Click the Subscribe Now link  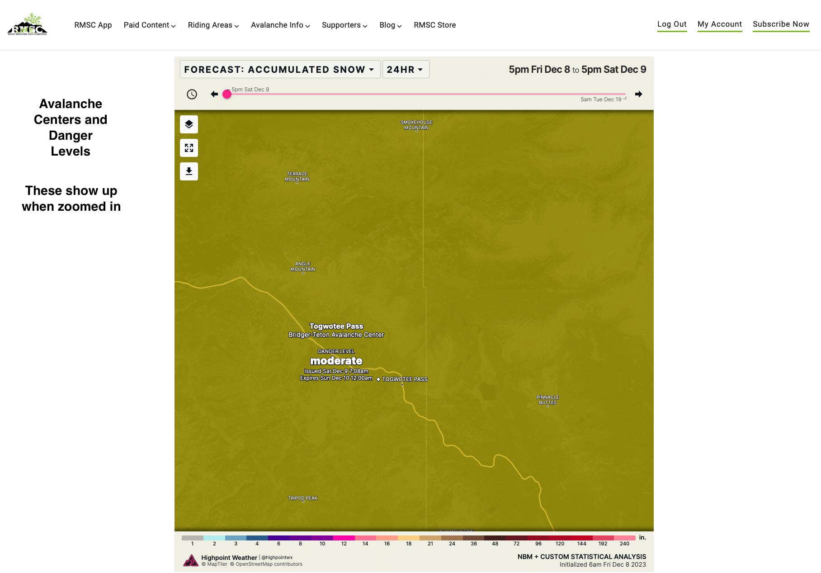pos(781,24)
